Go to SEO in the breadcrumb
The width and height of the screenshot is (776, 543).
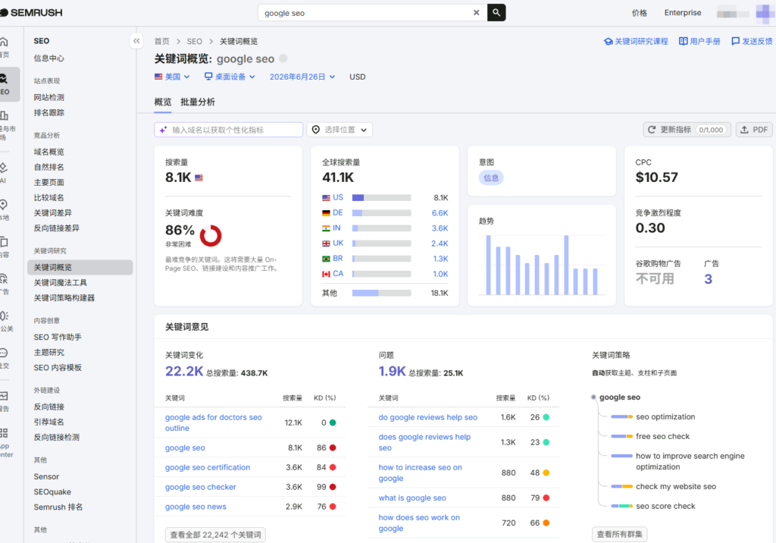click(x=195, y=42)
